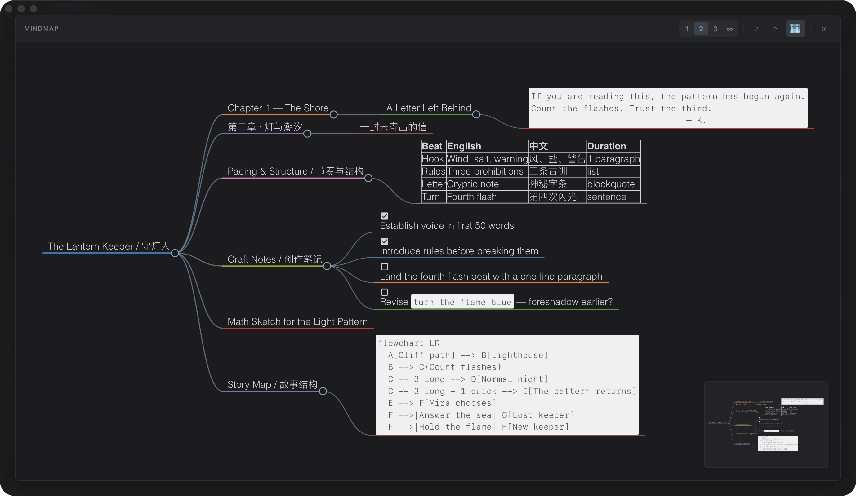The height and width of the screenshot is (496, 856).
Task: Uncheck Introduce rules before breaking them
Action: click(x=384, y=241)
